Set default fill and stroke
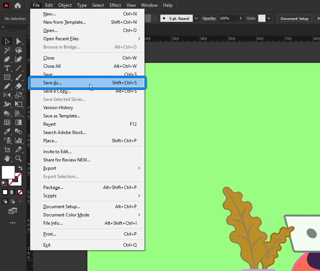This screenshot has height=271, width=320. click(4, 183)
